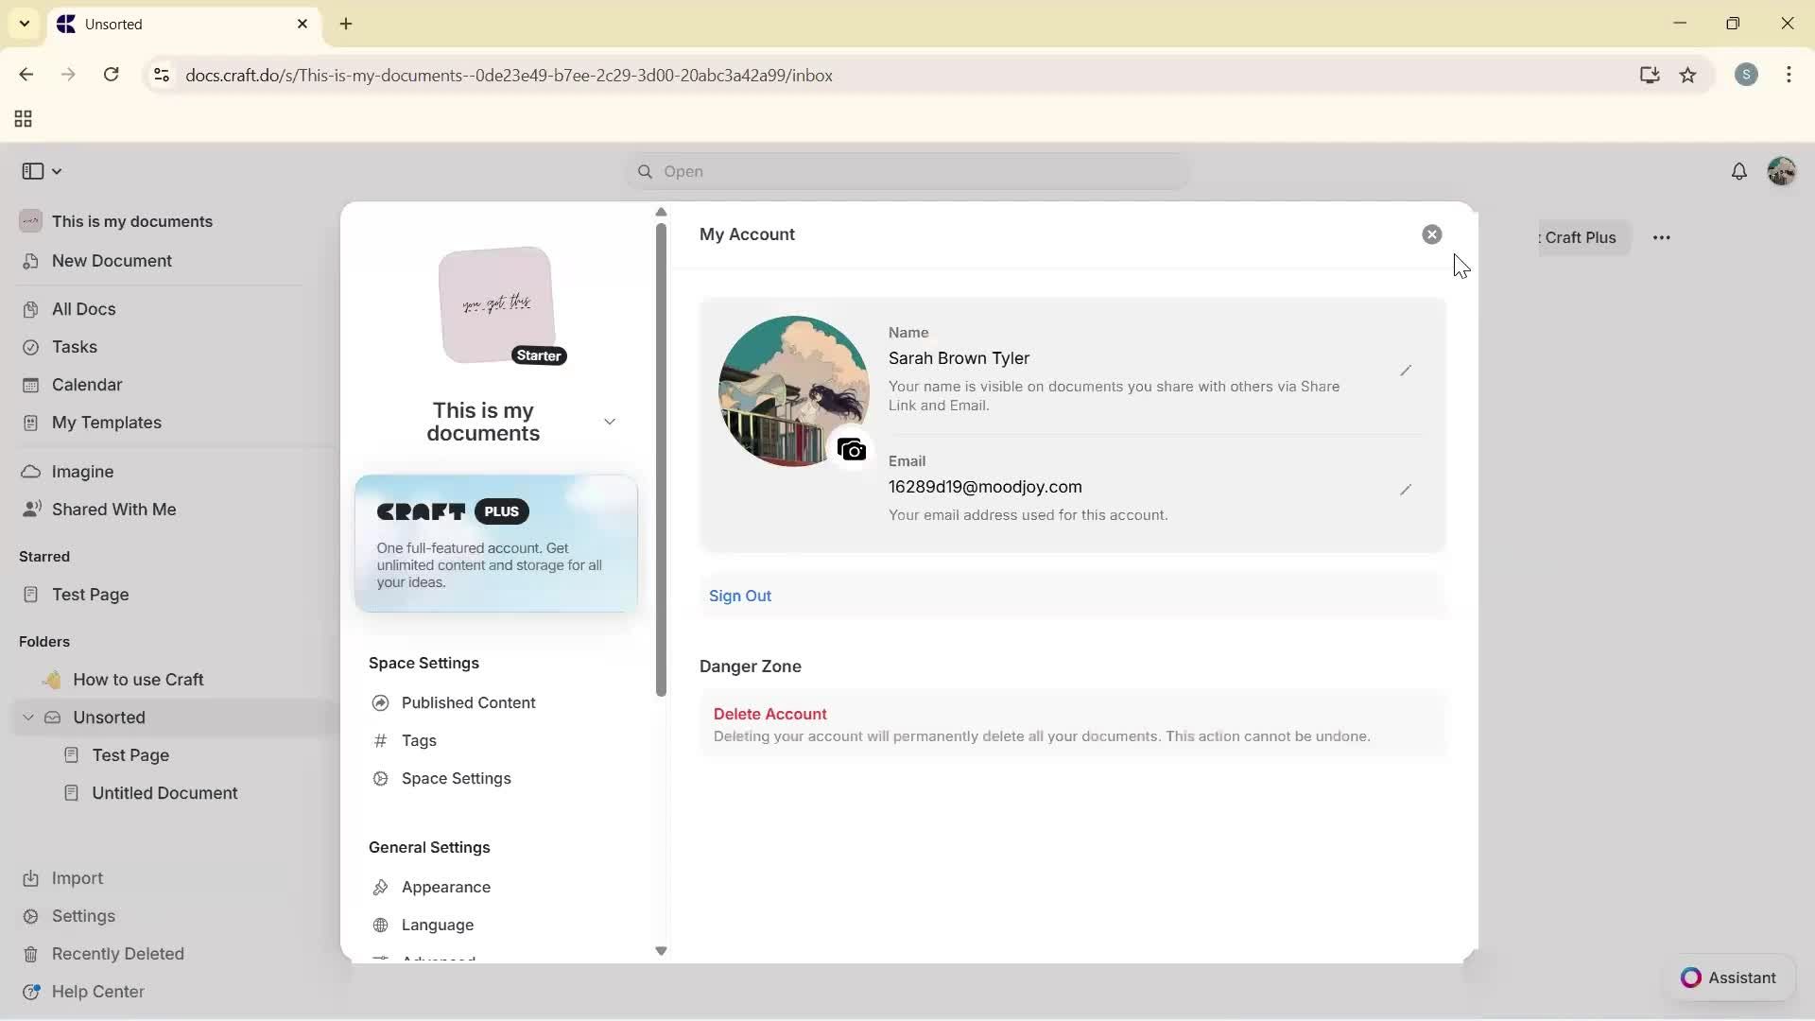
Task: Open the Language settings
Action: pyautogui.click(x=437, y=925)
